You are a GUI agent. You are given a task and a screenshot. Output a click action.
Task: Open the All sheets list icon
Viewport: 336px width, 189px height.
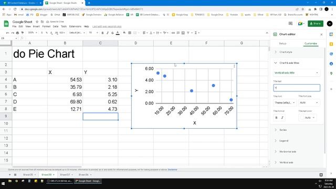pos(15,175)
